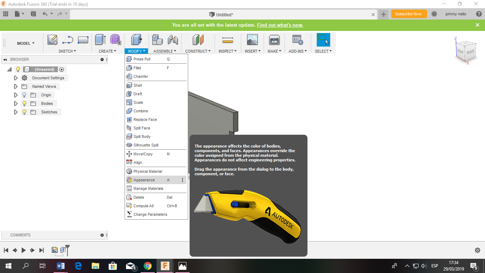The height and width of the screenshot is (273, 485).
Task: Select the New Component assemble icon
Action: (x=157, y=39)
